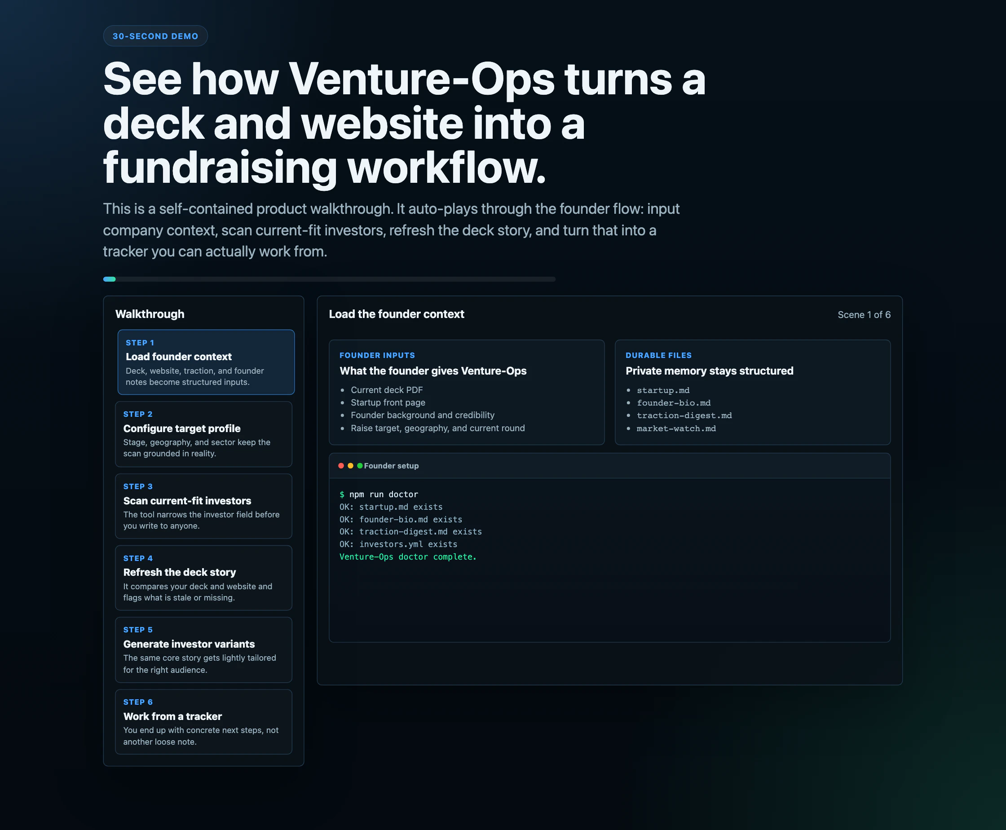Click the 'Founder setup' terminal title
Image resolution: width=1006 pixels, height=830 pixels.
tap(391, 466)
